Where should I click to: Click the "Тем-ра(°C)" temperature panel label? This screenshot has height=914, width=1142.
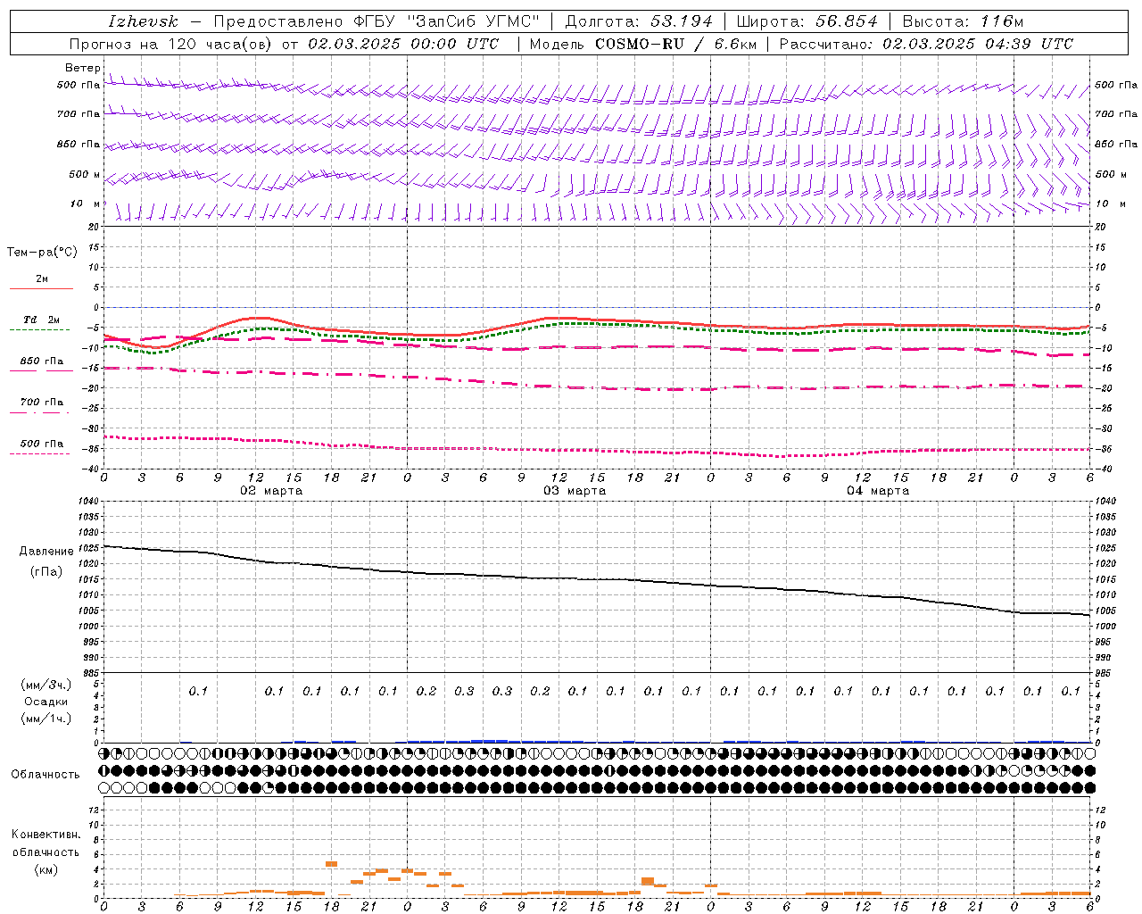[42, 253]
